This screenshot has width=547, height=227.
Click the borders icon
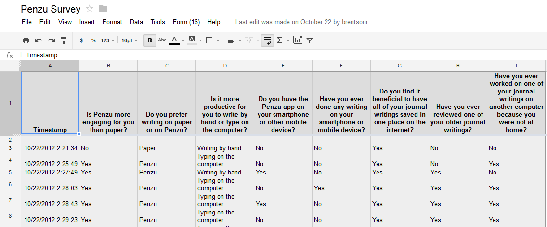[209, 40]
